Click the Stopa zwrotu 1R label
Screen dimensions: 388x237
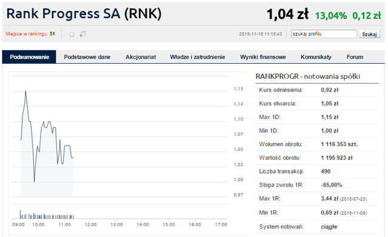click(281, 185)
